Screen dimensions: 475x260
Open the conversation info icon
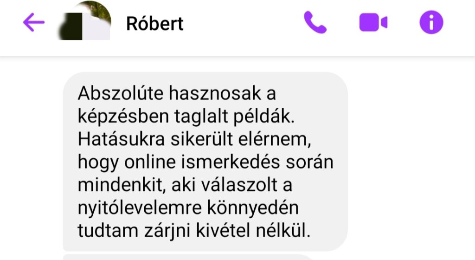pos(431,22)
